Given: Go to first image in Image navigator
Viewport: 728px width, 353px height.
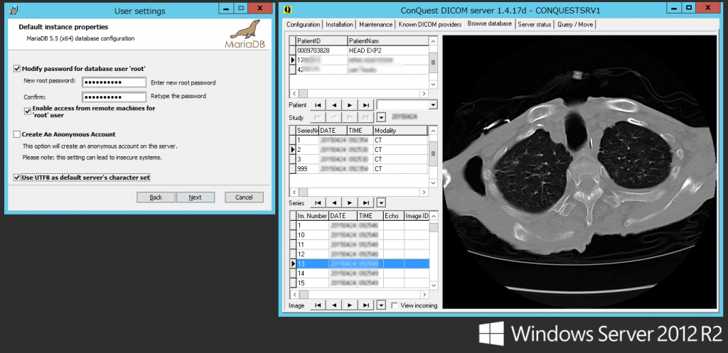Looking at the screenshot, I should (317, 305).
